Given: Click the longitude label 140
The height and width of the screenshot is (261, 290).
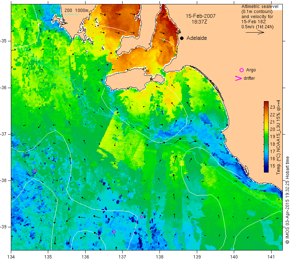Looking at the screenshot, I should 234,257.
